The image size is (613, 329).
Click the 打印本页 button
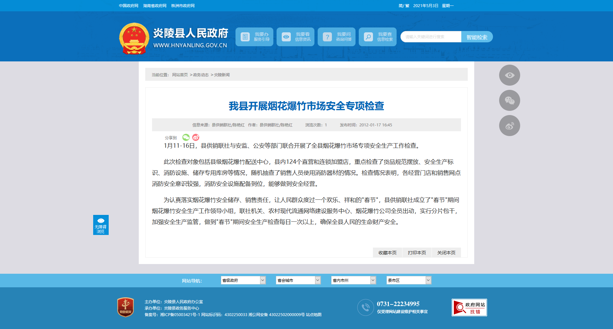417,253
